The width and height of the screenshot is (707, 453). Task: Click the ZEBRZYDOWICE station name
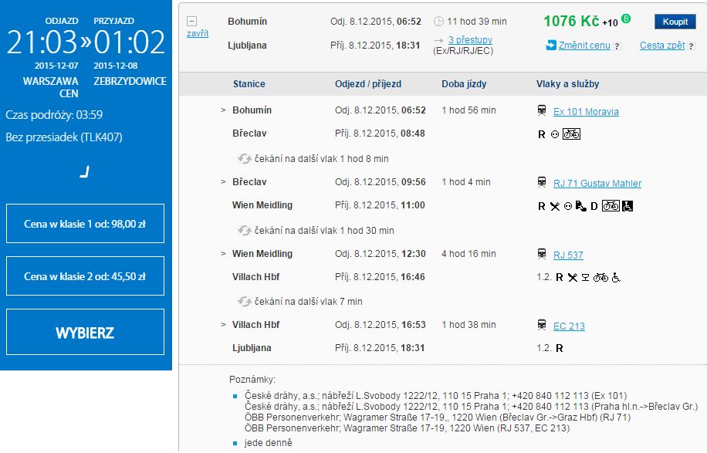[x=130, y=81]
